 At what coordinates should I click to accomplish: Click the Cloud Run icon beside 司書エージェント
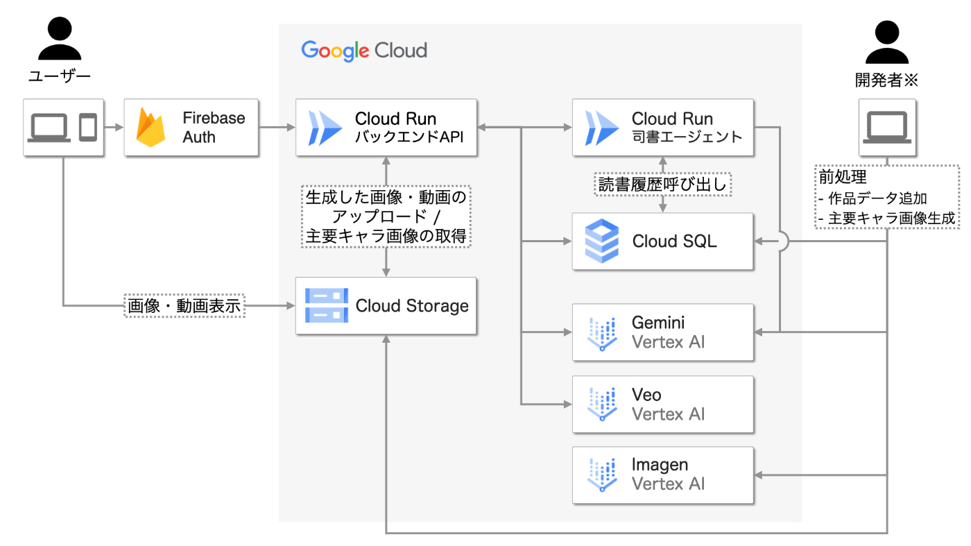pyautogui.click(x=601, y=127)
